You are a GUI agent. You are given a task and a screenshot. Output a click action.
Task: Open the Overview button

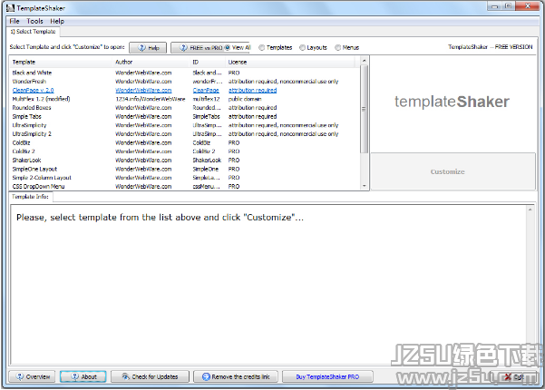click(x=32, y=376)
